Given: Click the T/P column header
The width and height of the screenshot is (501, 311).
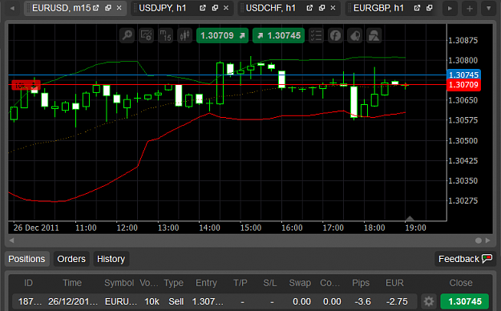Looking at the screenshot, I should [x=240, y=283].
